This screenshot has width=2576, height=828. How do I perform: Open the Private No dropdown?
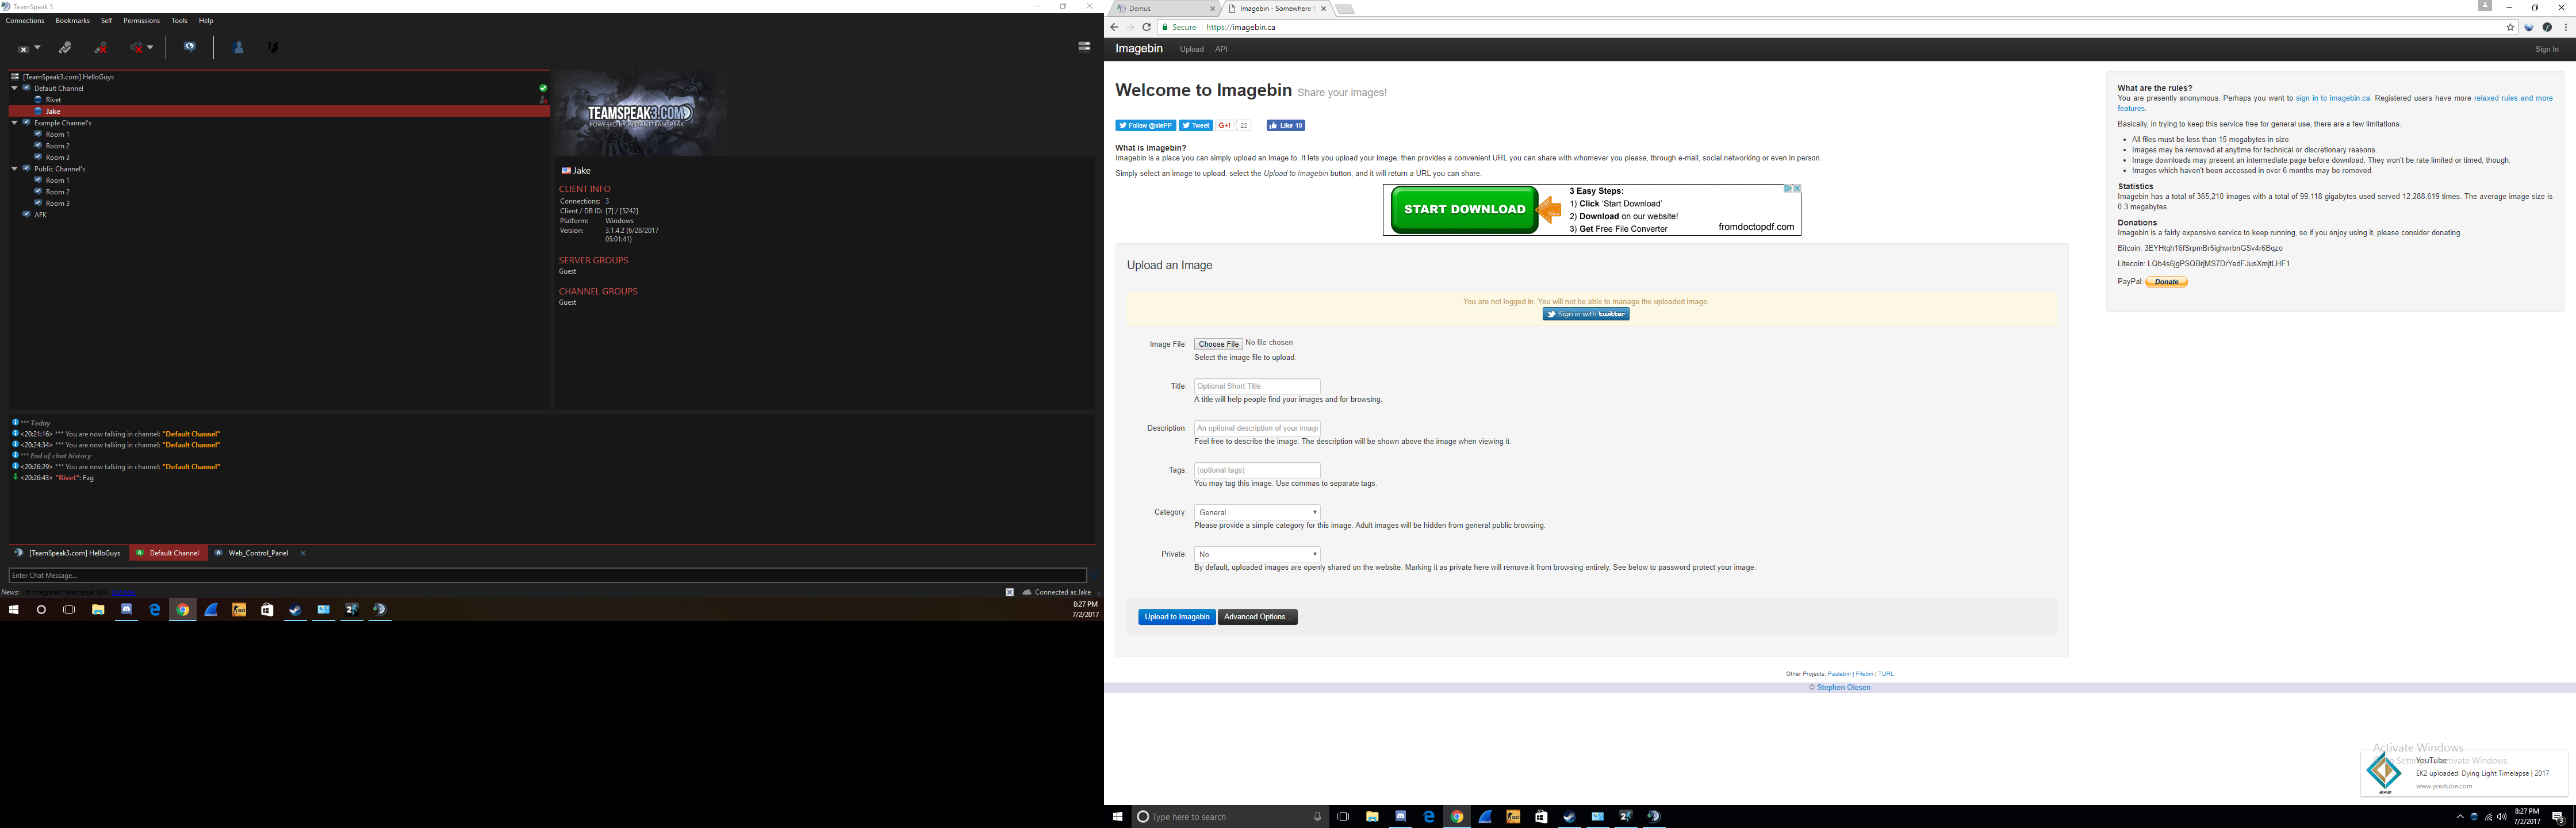click(x=1257, y=554)
